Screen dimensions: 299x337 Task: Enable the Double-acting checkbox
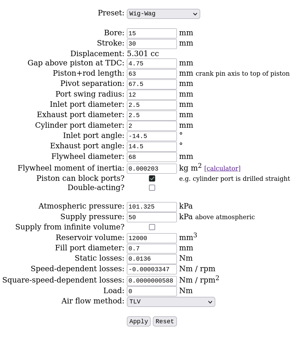pos(152,188)
